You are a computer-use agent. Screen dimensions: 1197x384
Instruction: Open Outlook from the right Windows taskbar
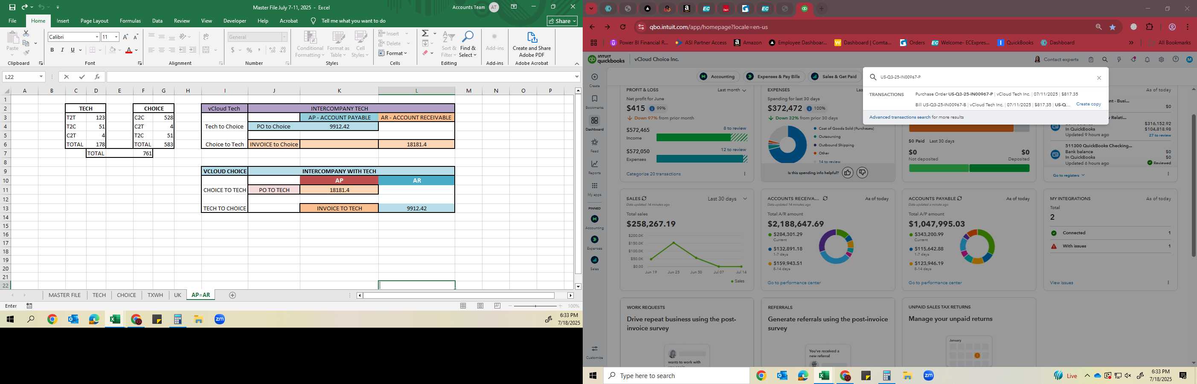click(x=782, y=375)
